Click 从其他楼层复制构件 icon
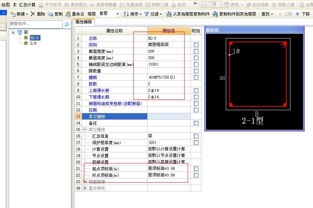 point(169,14)
